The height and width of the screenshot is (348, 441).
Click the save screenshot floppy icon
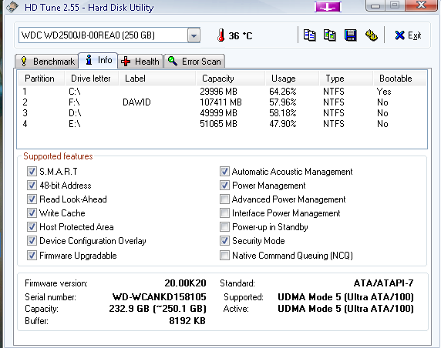[351, 35]
